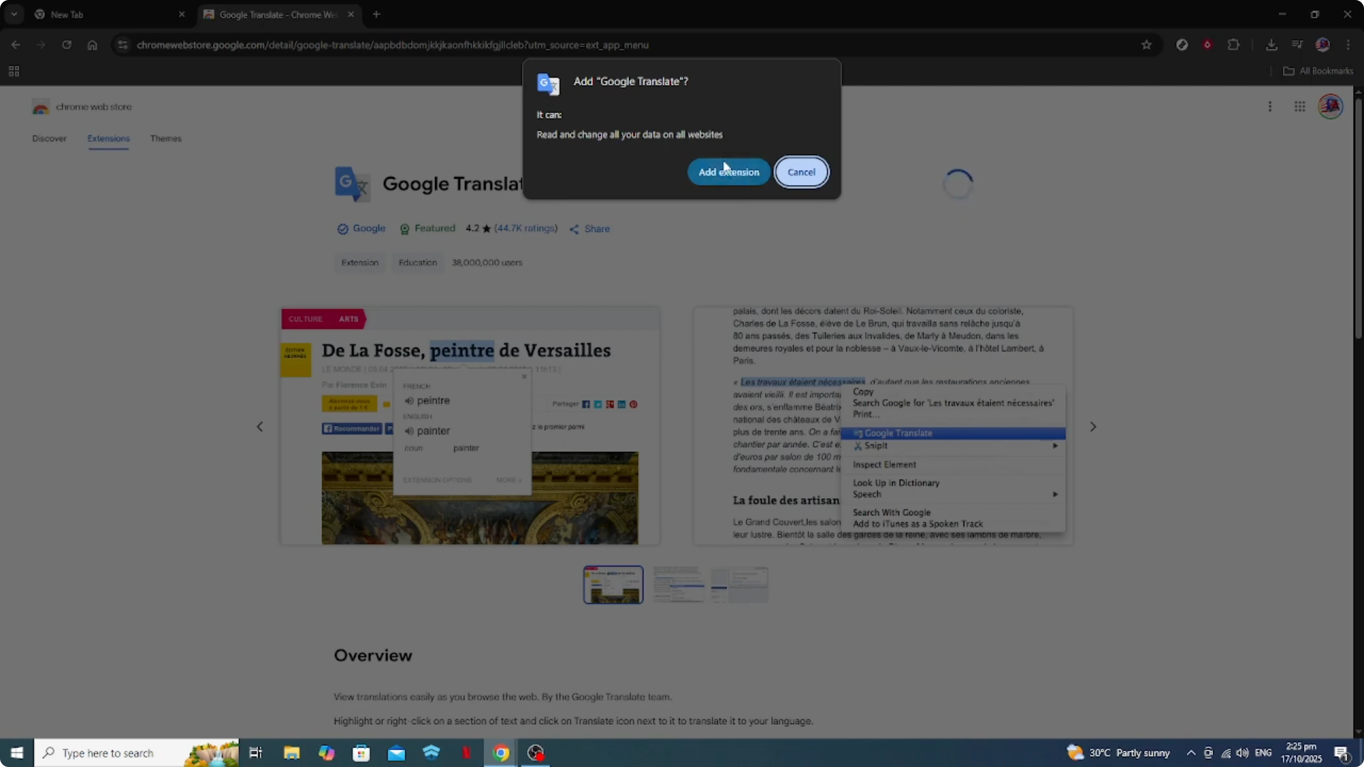Viewport: 1364px width, 767px height.
Task: Open Google account avatar on page
Action: click(1331, 106)
